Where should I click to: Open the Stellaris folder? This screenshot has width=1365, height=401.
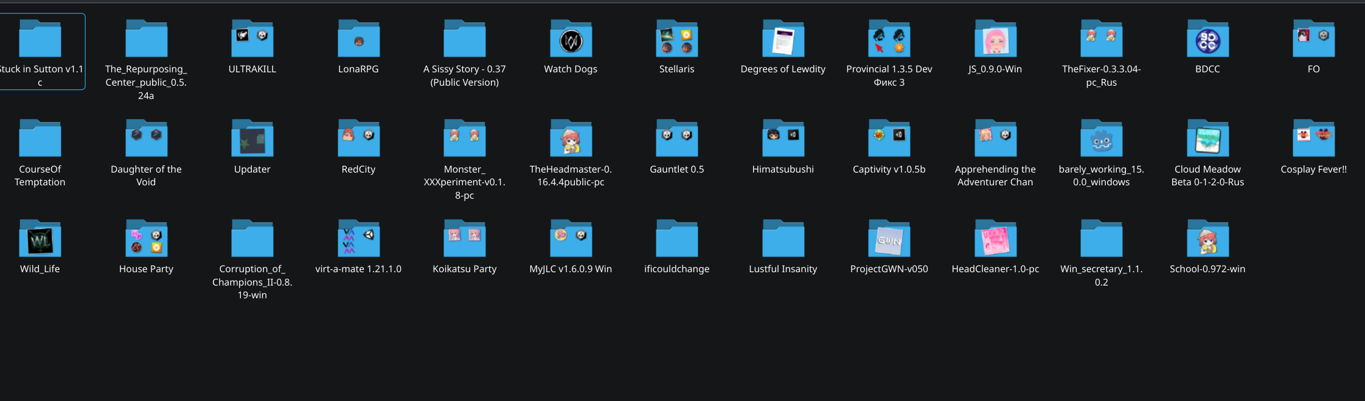(x=676, y=40)
